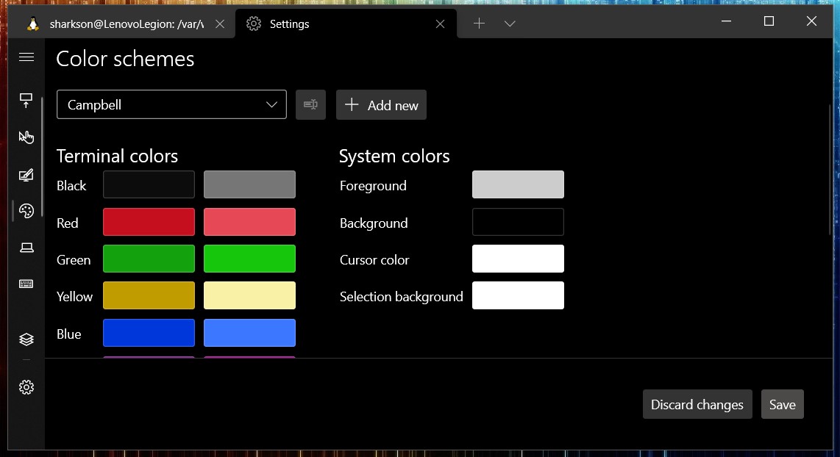Open profile Defaults layers icon in sidebar
This screenshot has height=457, width=840.
click(26, 339)
